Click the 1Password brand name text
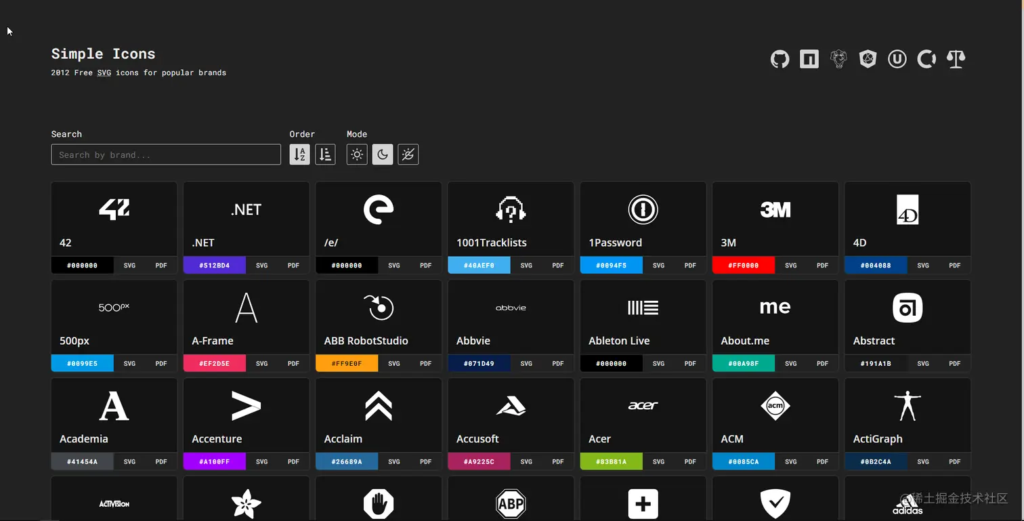Image resolution: width=1024 pixels, height=521 pixels. point(616,243)
